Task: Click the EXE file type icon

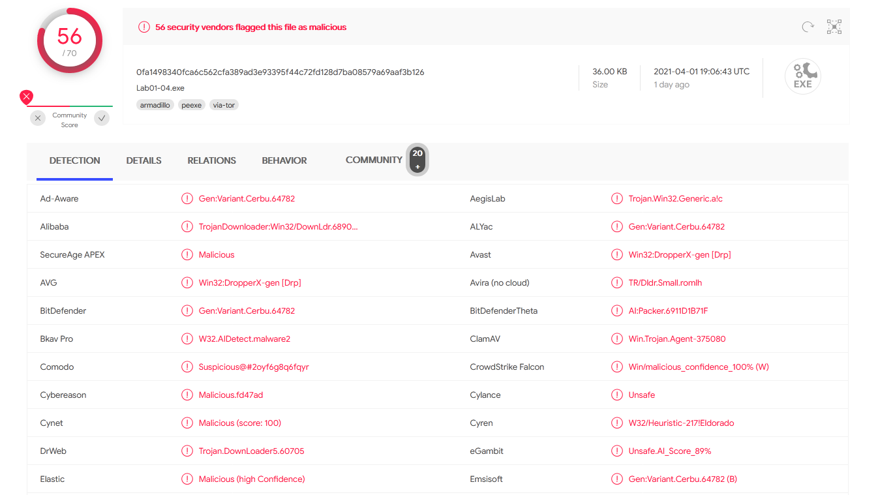Action: point(802,77)
